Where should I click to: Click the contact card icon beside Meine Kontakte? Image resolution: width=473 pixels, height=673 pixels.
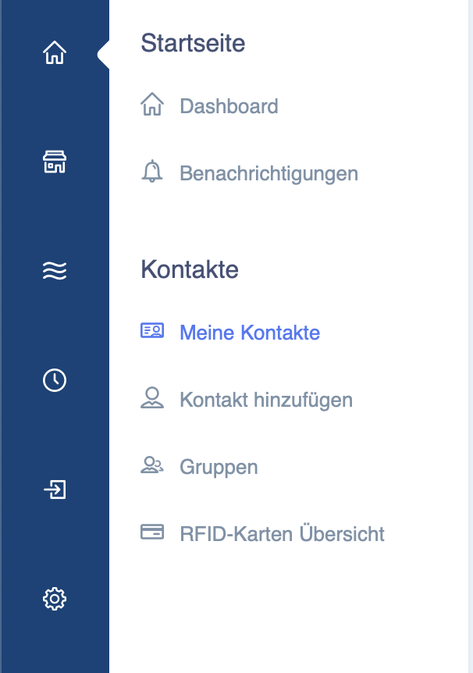152,330
